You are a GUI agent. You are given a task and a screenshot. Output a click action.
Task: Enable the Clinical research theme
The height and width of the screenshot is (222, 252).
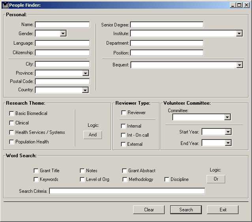pyautogui.click(x=11, y=123)
